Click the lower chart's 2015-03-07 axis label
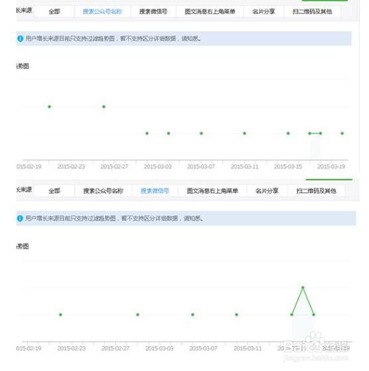The width and height of the screenshot is (369, 371). 203,348
